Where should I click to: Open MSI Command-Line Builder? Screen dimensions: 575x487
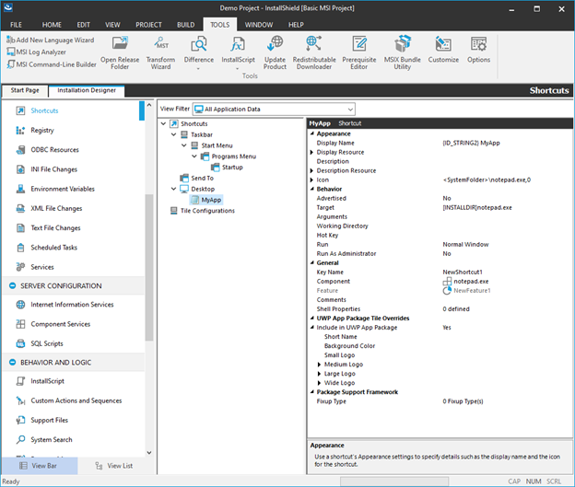[x=52, y=64]
